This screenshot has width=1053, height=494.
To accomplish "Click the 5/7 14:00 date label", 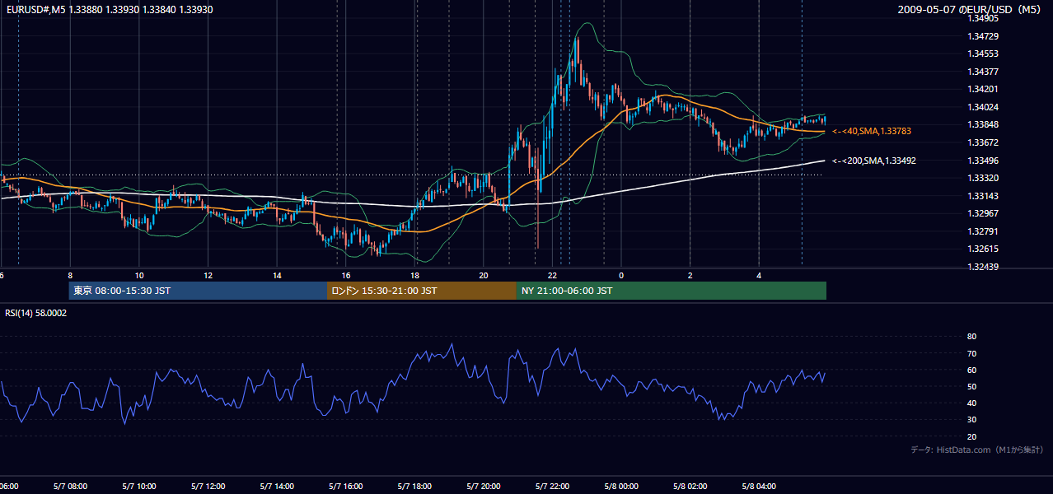I will click(x=277, y=487).
